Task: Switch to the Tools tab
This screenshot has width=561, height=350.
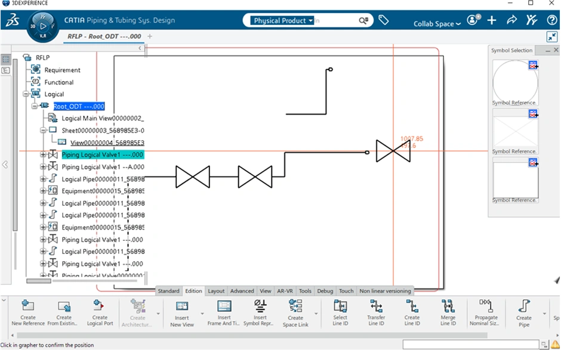Action: point(305,291)
